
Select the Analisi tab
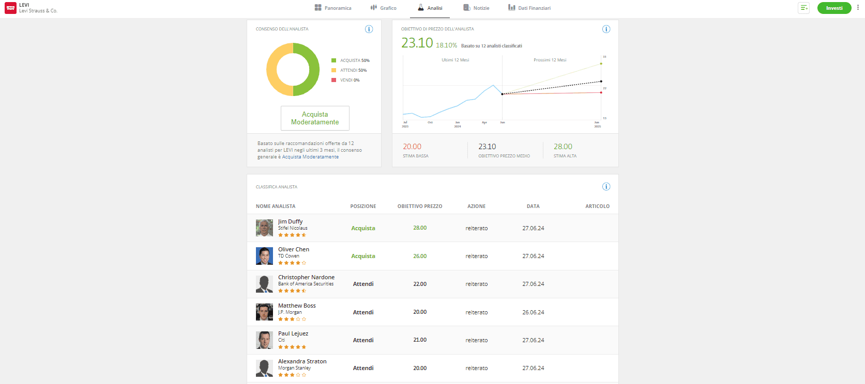[430, 8]
